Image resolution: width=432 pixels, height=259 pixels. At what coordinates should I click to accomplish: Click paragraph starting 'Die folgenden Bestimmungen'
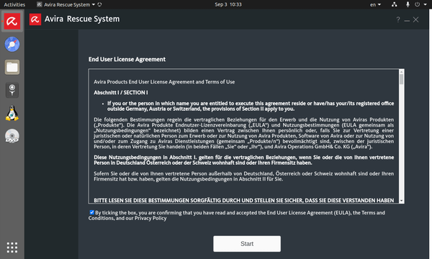click(x=244, y=133)
